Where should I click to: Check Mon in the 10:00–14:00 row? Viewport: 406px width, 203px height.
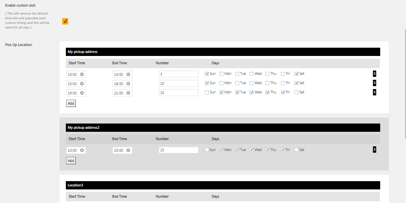[222, 74]
